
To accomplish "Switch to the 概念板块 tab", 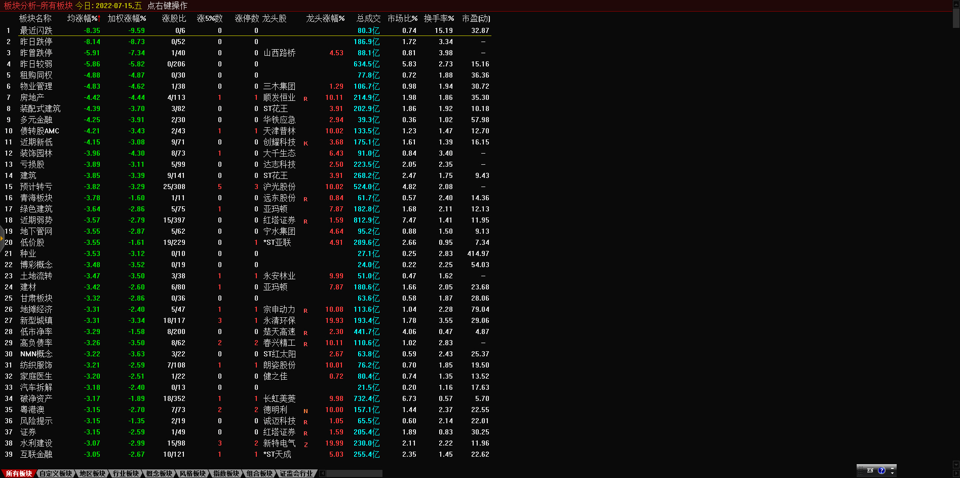I will tap(159, 473).
